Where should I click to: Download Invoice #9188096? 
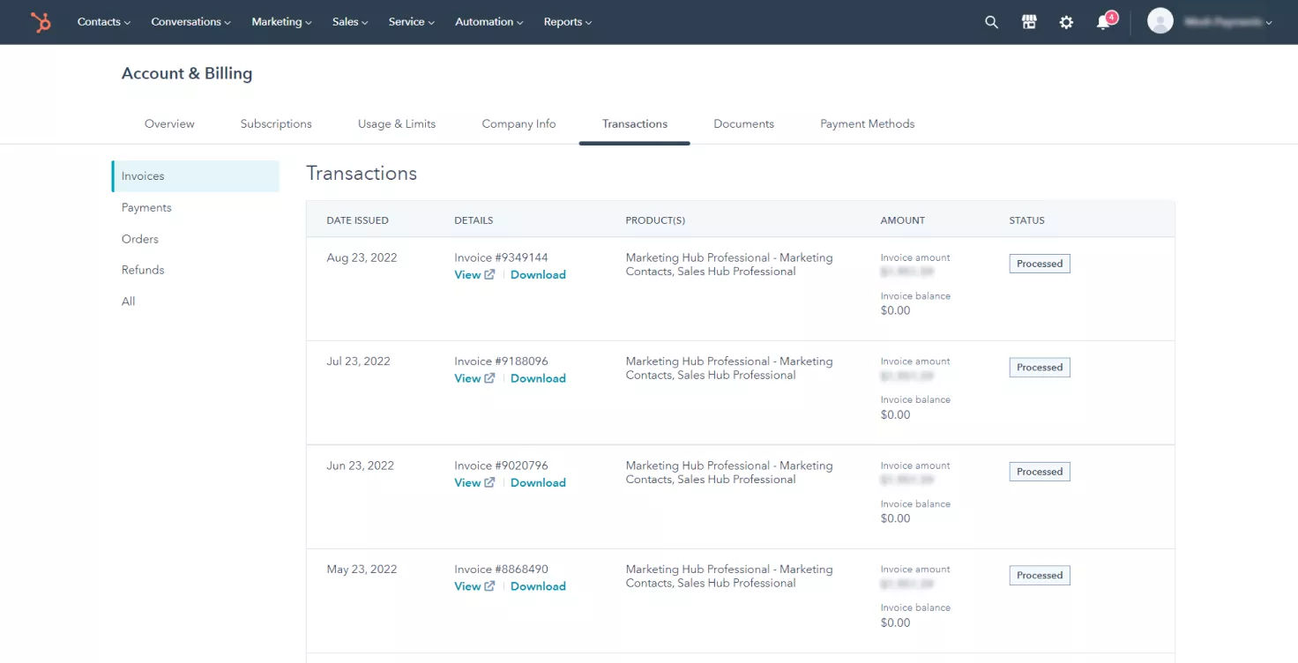tap(538, 378)
